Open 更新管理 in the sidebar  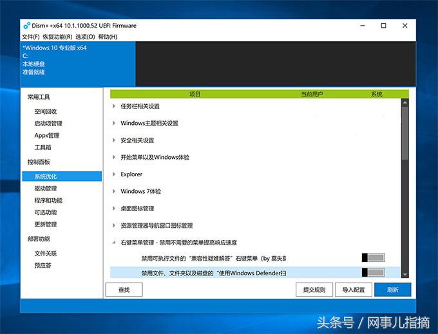pyautogui.click(x=46, y=225)
